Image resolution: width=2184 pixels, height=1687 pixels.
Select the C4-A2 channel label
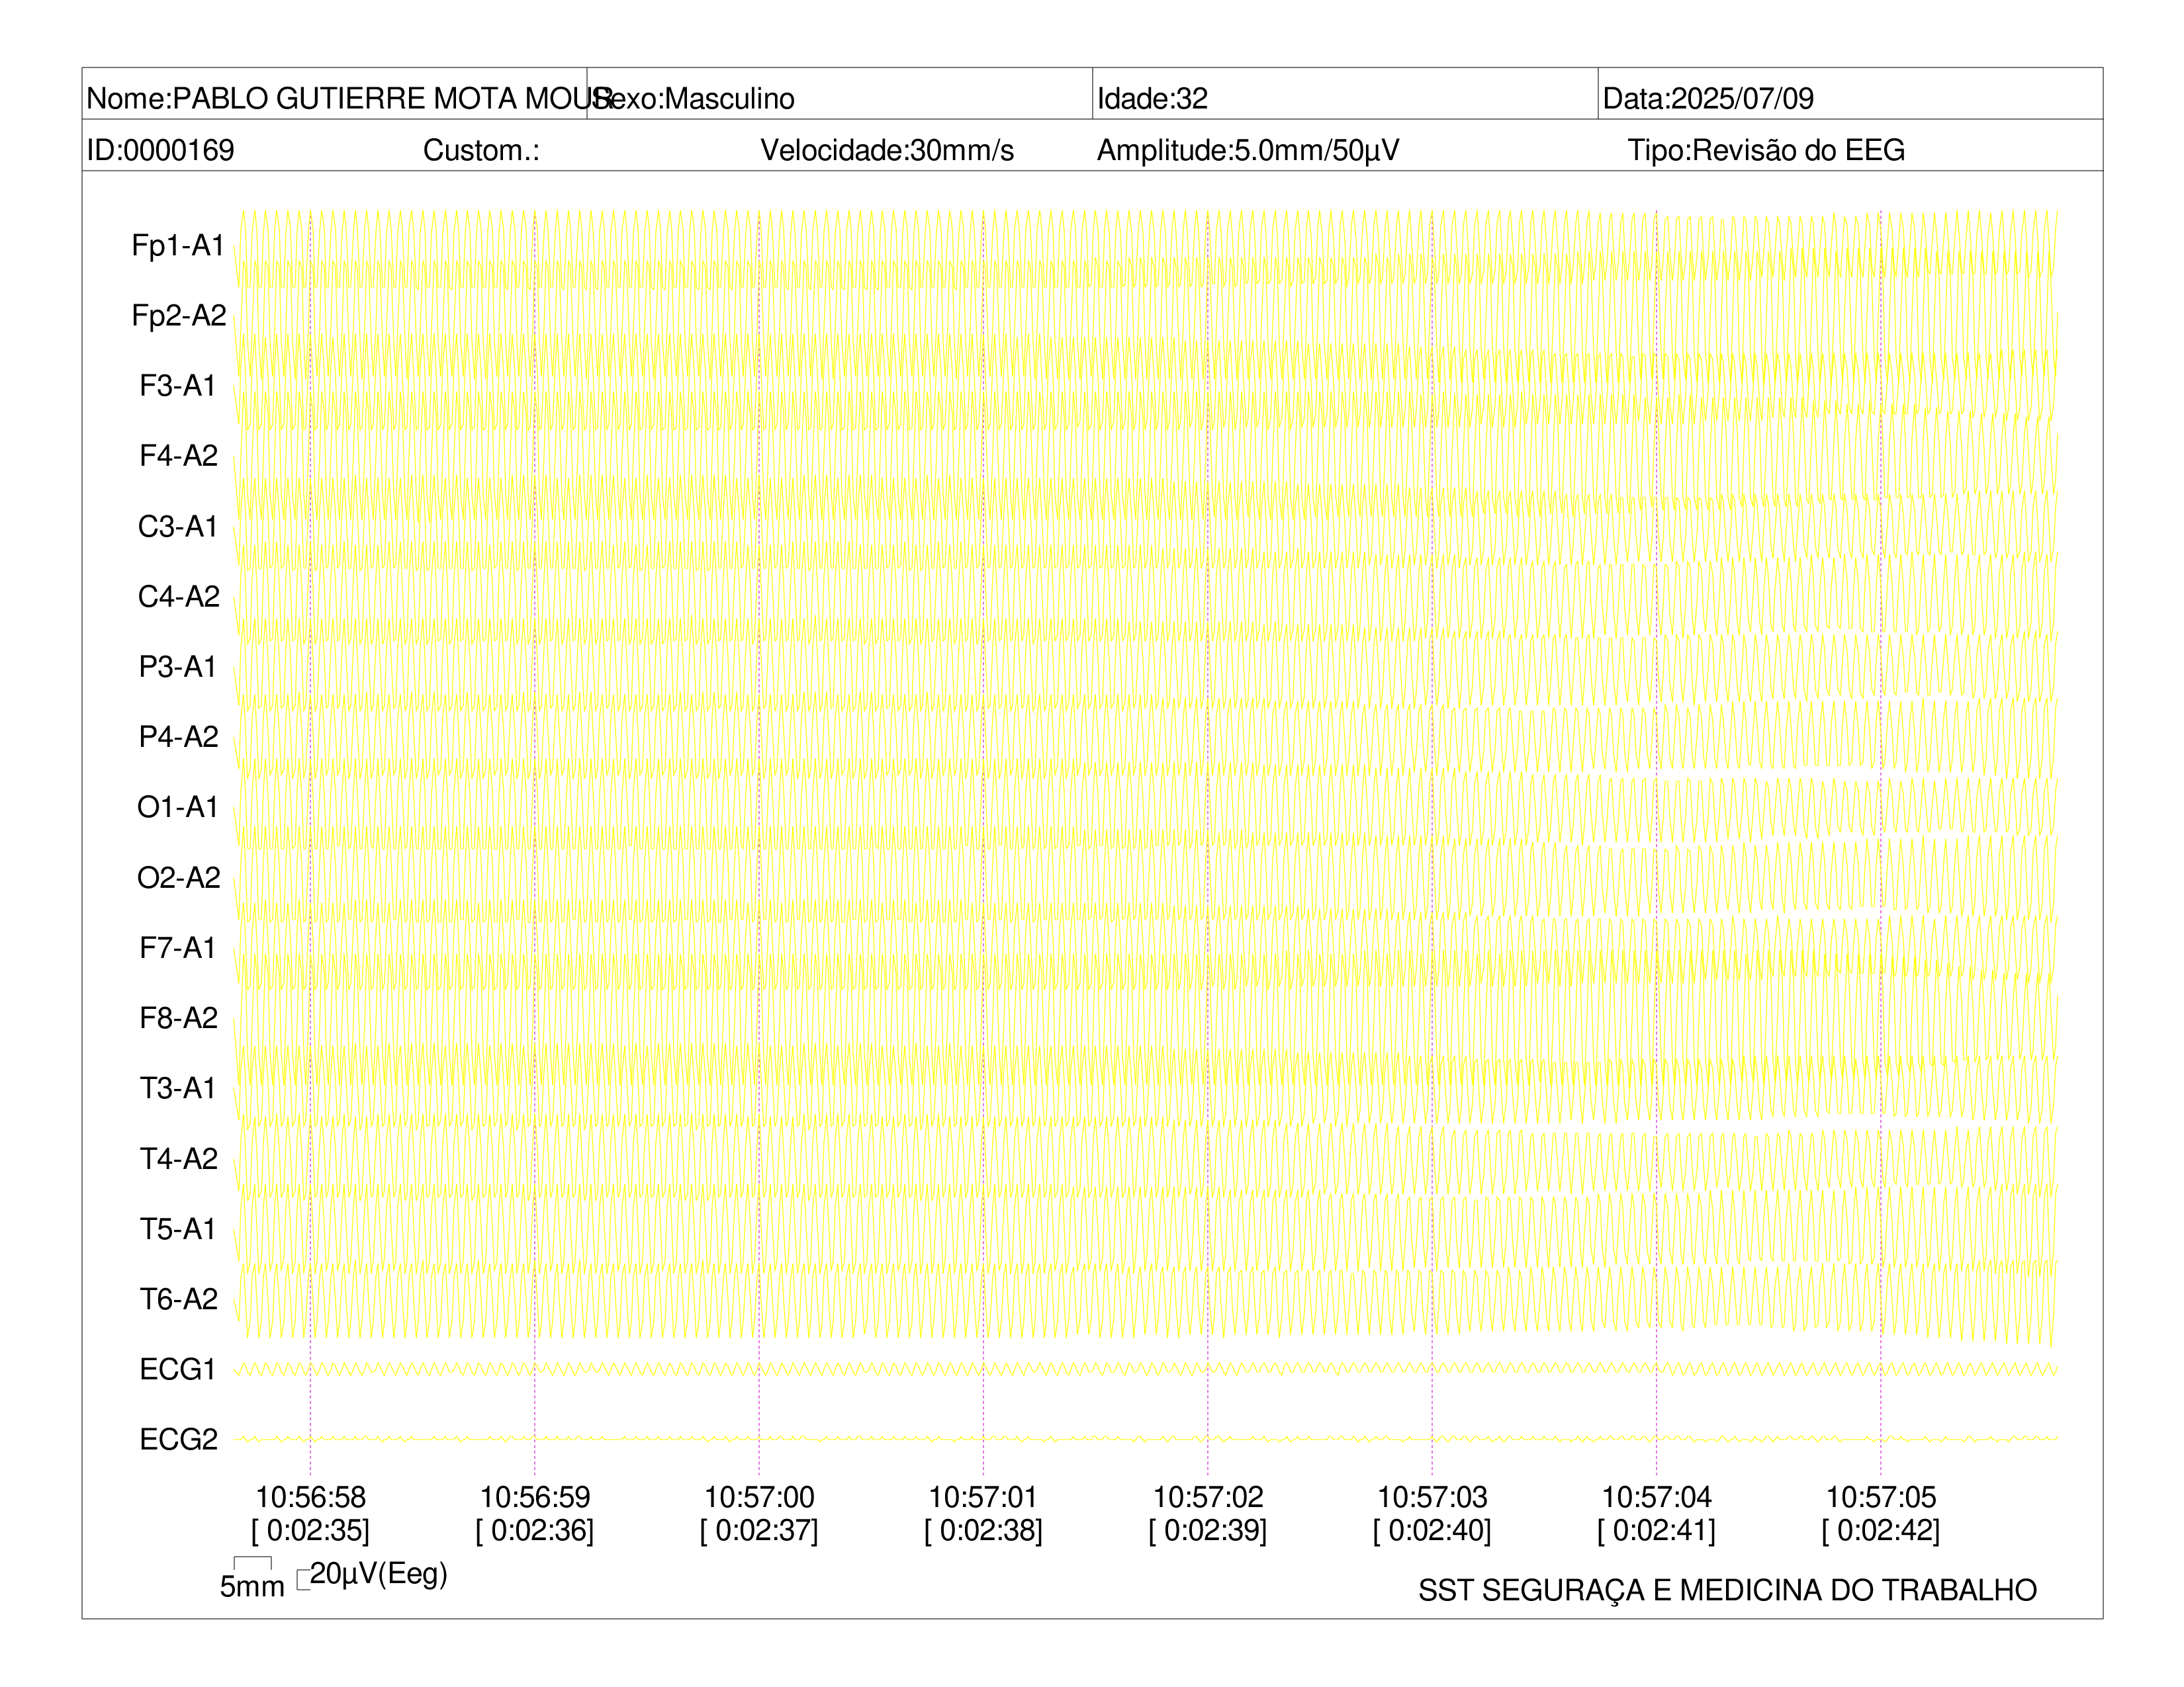click(178, 597)
